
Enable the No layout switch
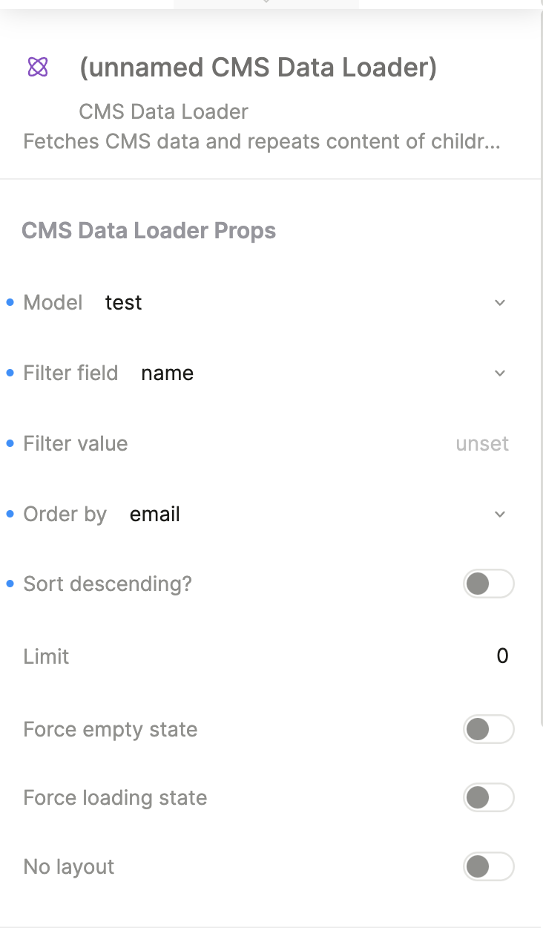488,866
